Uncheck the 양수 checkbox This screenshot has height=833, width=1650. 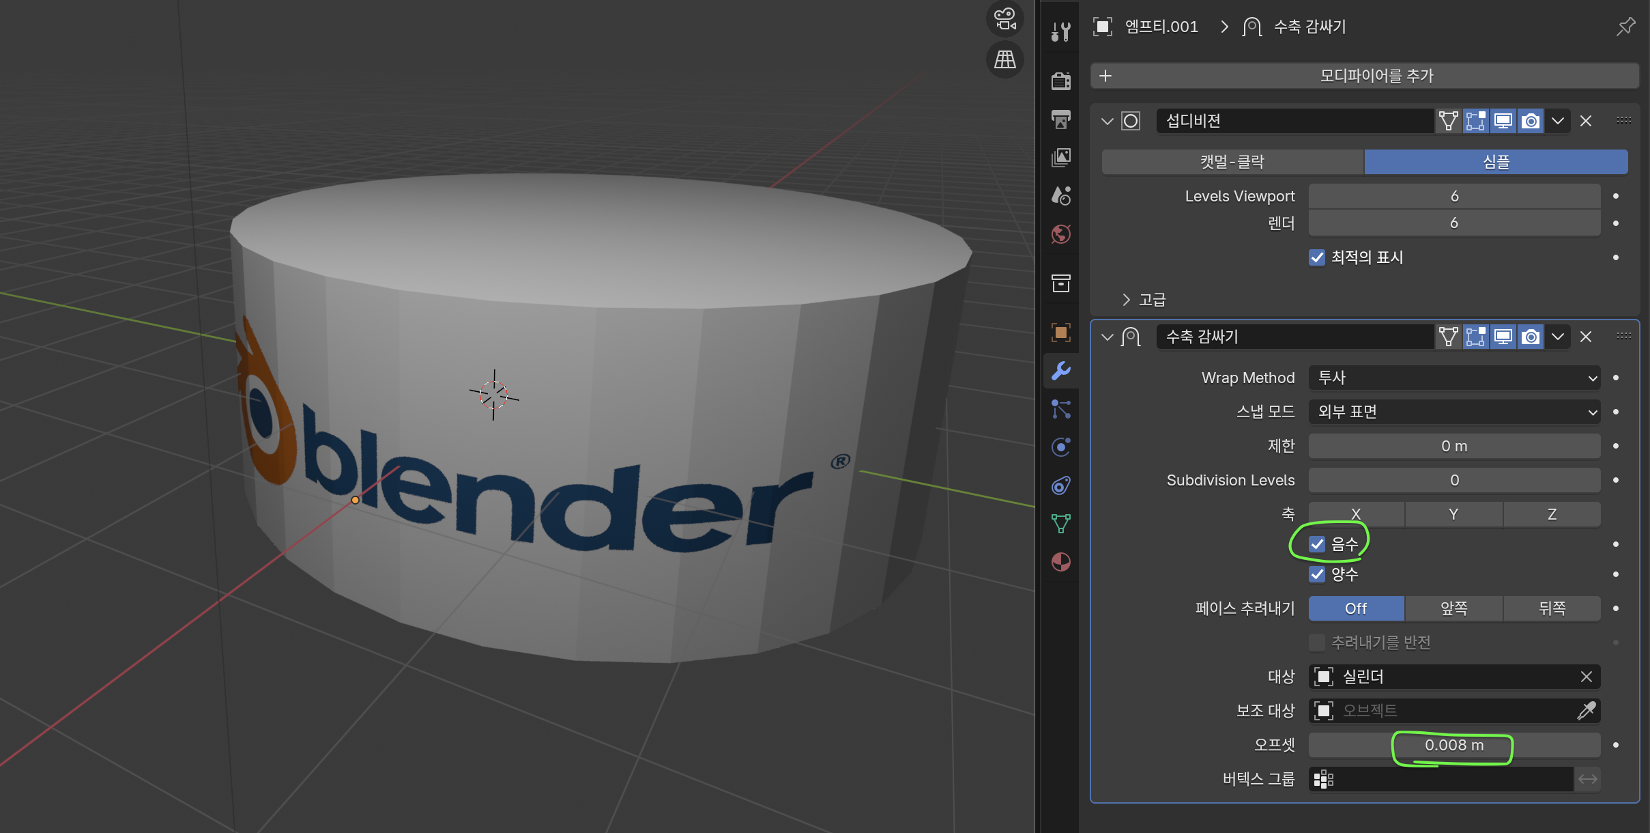[x=1317, y=574]
